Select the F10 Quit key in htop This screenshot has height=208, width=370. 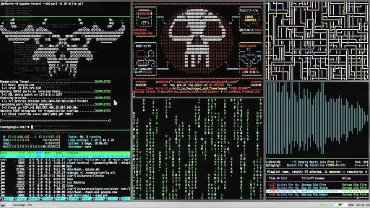point(124,199)
